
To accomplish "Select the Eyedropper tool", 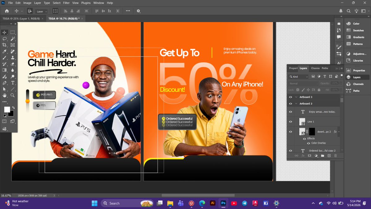I will click(5, 51).
